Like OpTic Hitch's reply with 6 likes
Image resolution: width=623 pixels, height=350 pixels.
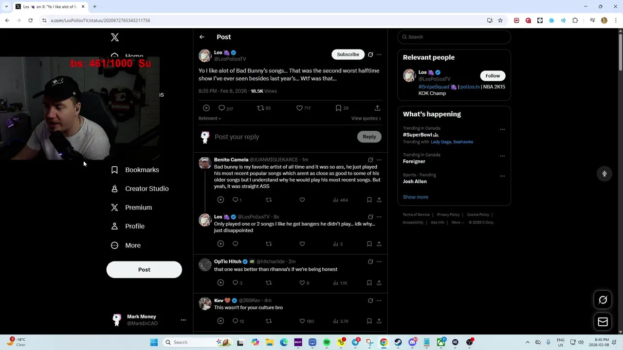click(304, 283)
